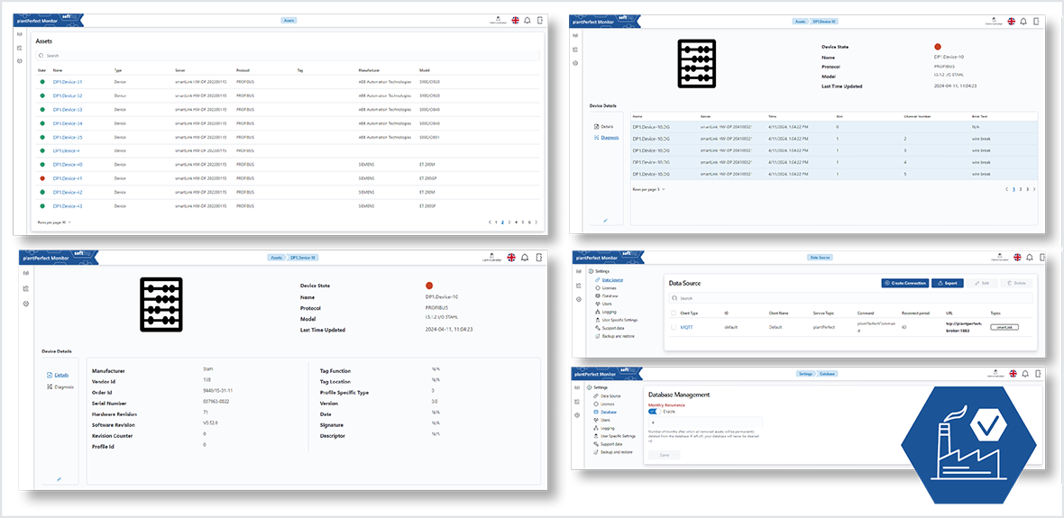Go to next page arrow in Assets pagination
This screenshot has width=1064, height=518.
(x=538, y=222)
